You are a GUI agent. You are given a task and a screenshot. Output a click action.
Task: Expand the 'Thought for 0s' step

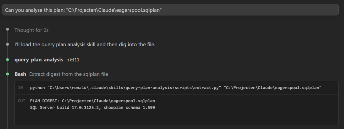31,30
